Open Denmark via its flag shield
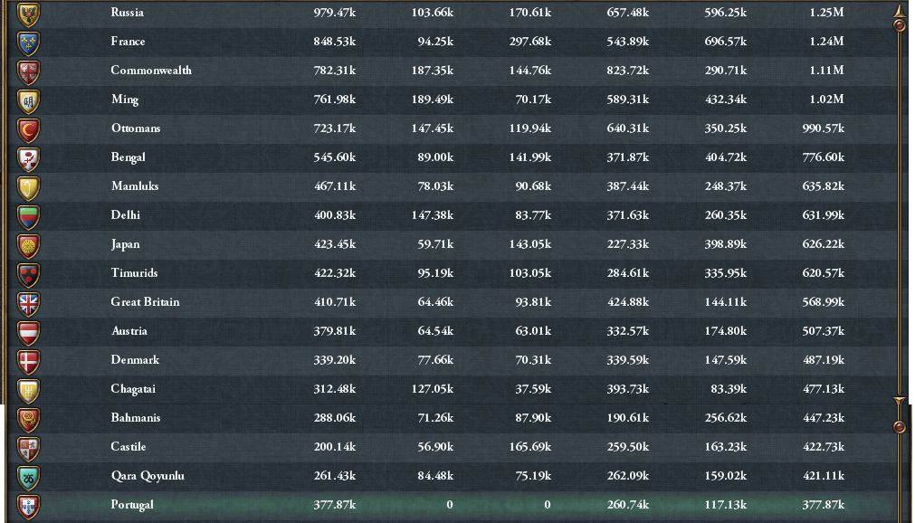 29,361
